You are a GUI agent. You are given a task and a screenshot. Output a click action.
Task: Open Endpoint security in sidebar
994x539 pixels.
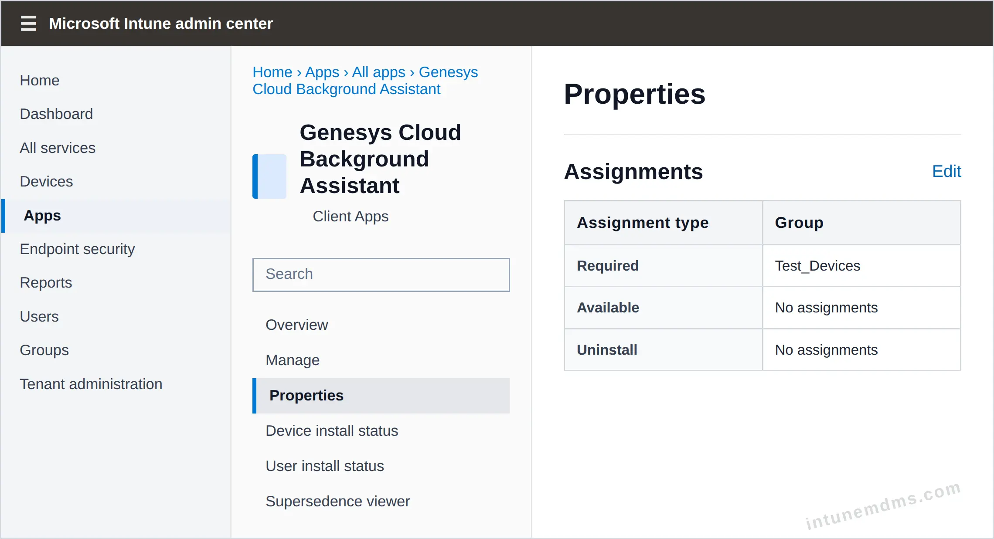pyautogui.click(x=77, y=249)
